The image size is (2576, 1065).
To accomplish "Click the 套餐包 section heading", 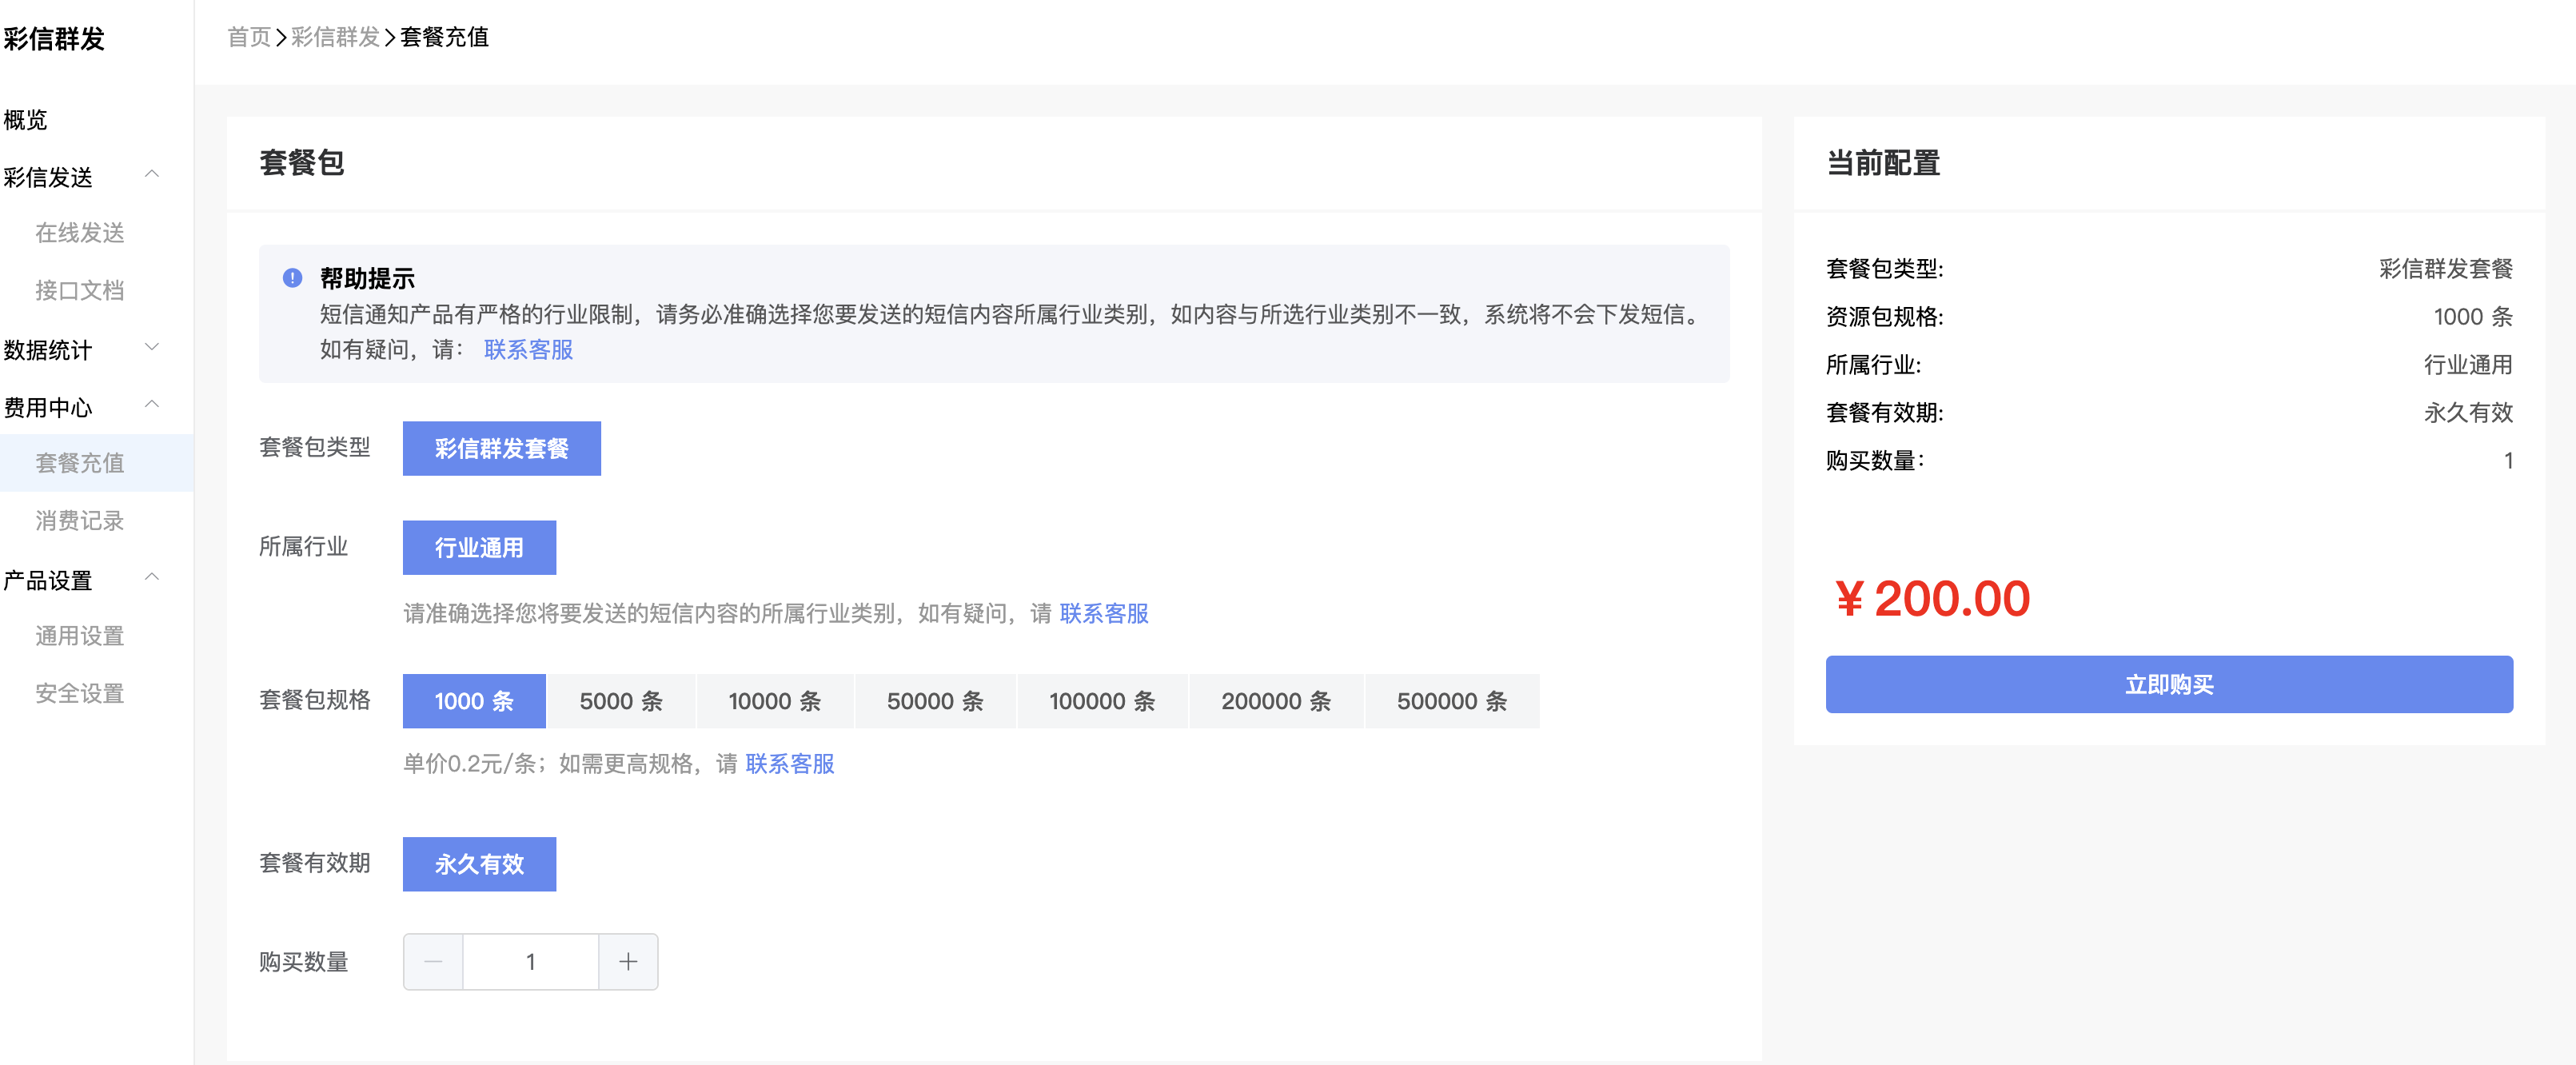I will click(x=302, y=163).
